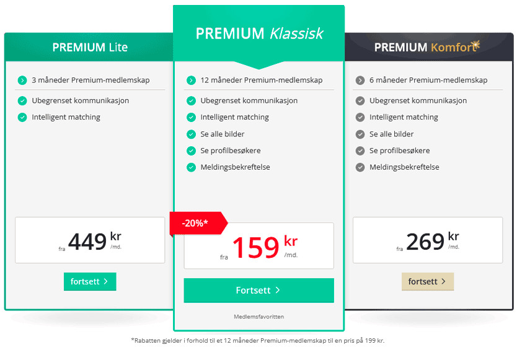Click the sparkle icon on PREMIUM Komfort title

475,45
